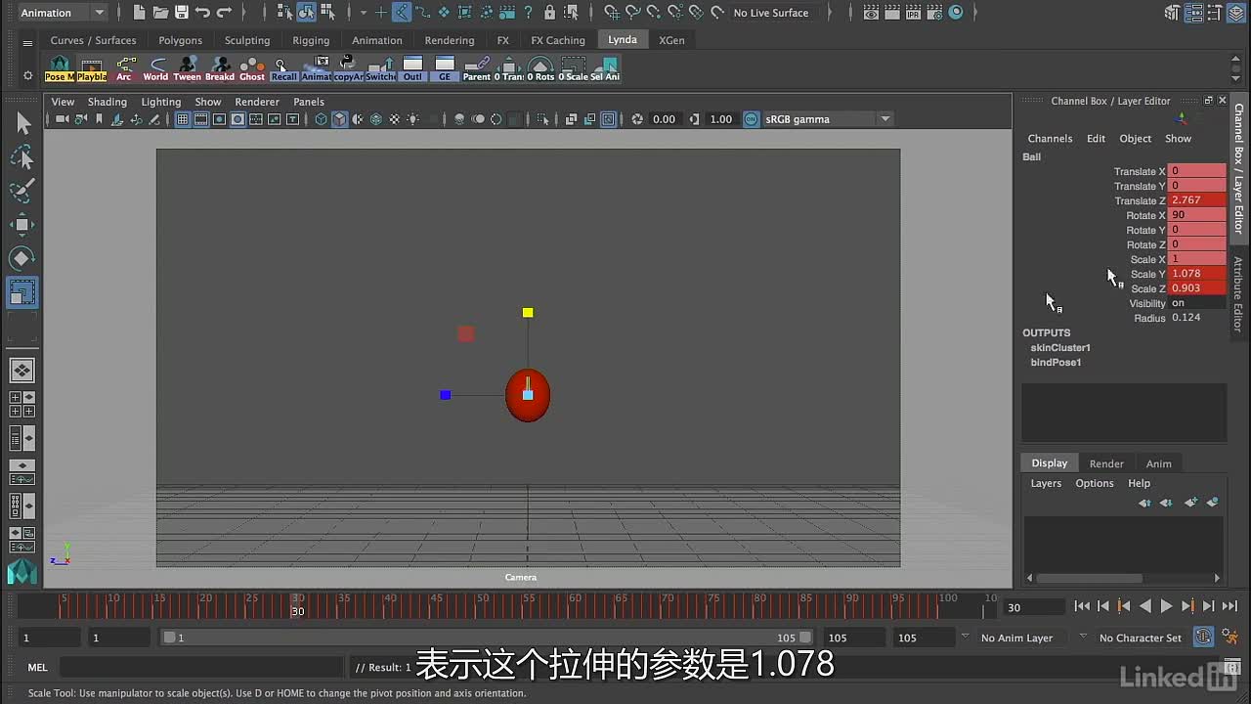Click the 0 Rots shelf button

[540, 68]
